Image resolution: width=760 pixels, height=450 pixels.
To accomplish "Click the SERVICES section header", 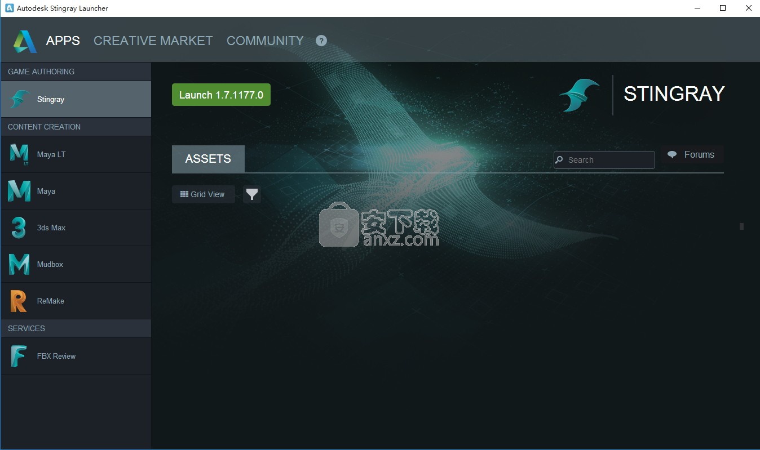I will coord(76,328).
